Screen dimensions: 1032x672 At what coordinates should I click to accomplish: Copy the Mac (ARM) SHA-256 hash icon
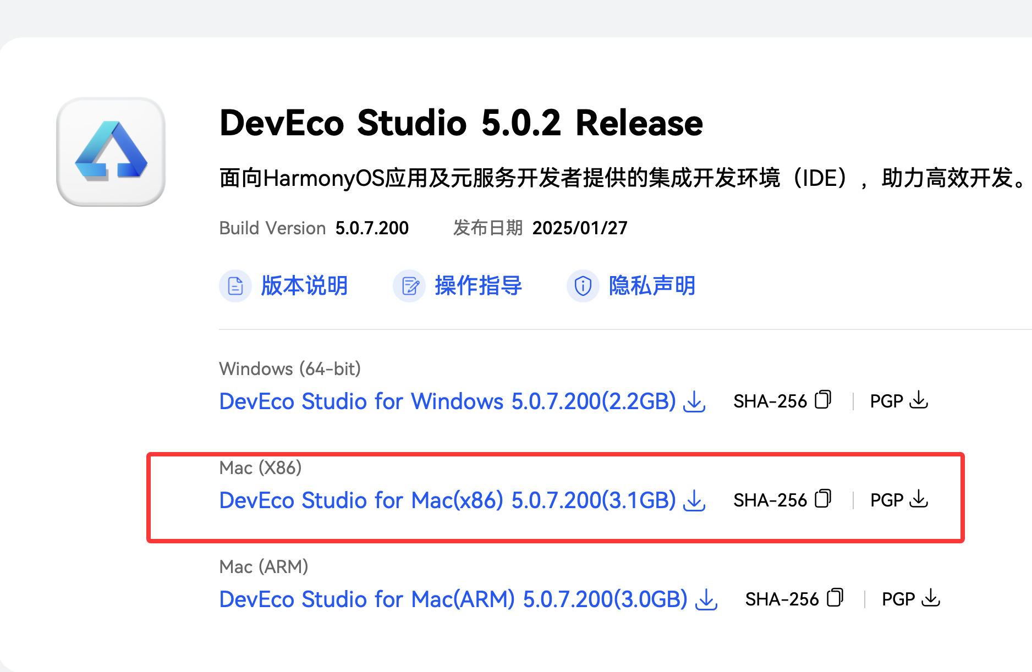pyautogui.click(x=835, y=598)
